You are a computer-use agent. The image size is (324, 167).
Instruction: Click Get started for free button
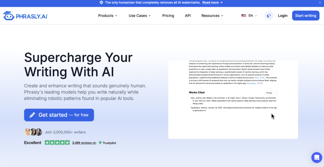59,115
